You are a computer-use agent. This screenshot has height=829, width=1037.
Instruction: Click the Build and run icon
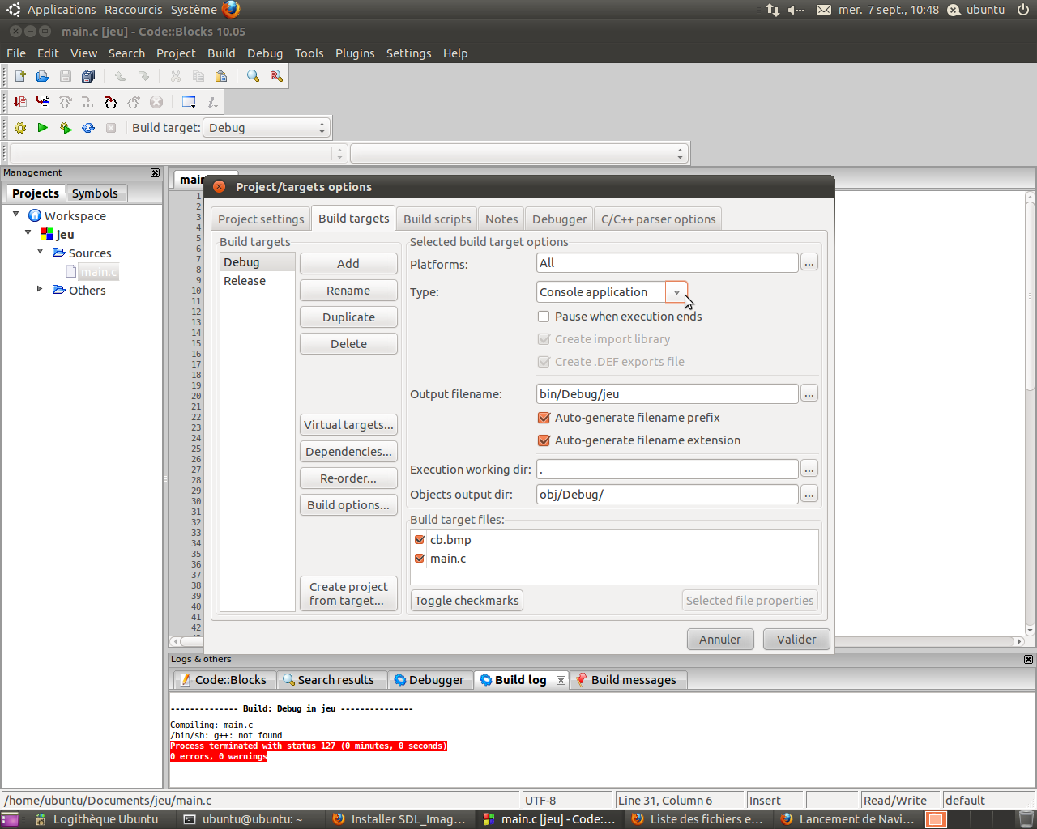click(x=66, y=127)
